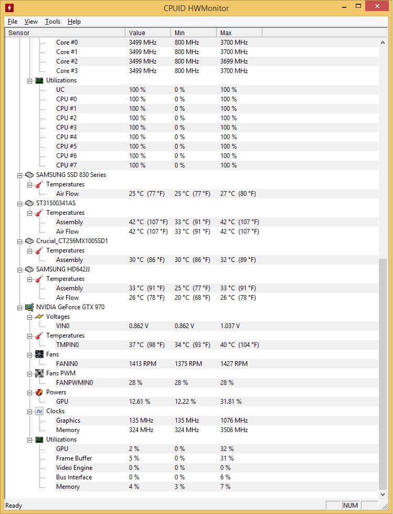Click the Powers flame icon
The image size is (393, 514).
point(39,392)
